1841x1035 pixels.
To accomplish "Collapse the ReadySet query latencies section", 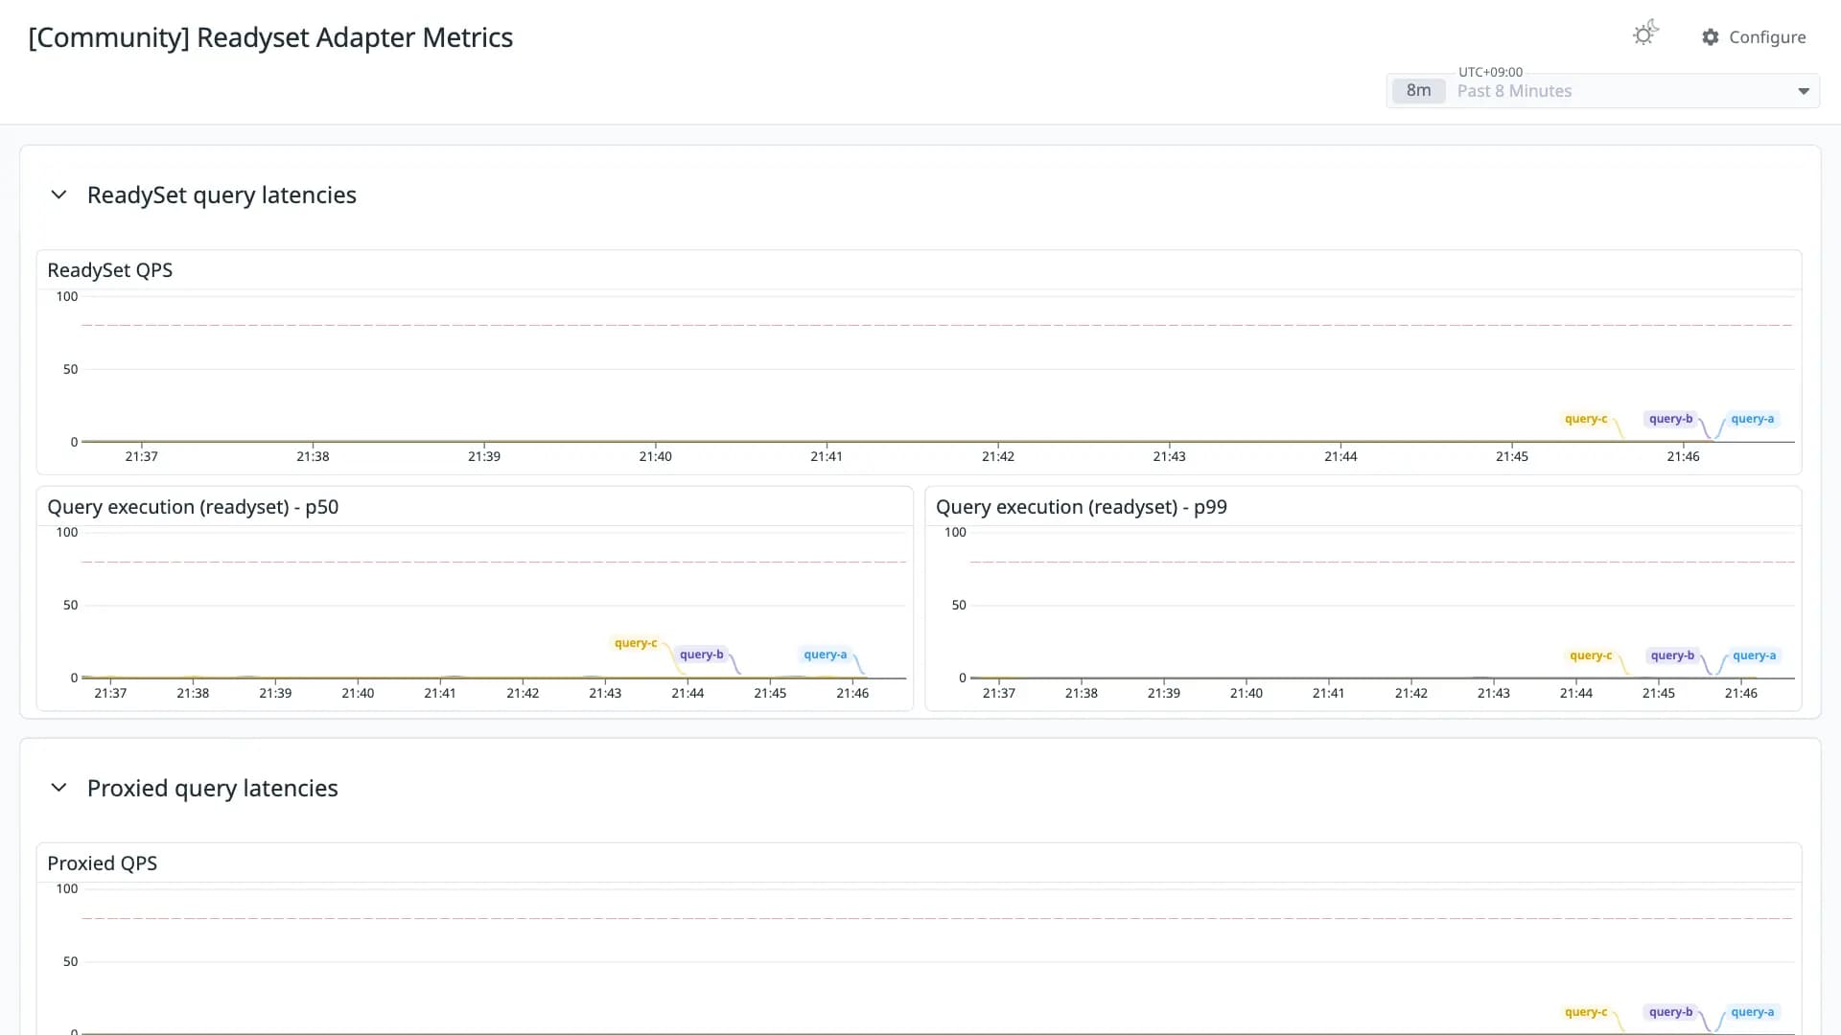I will (58, 195).
